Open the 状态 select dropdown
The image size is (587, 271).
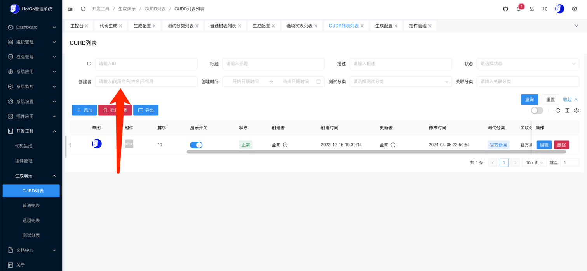(528, 64)
